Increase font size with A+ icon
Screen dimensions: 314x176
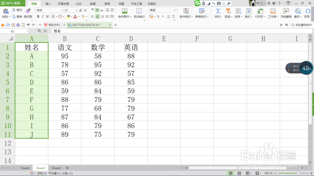coord(81,10)
